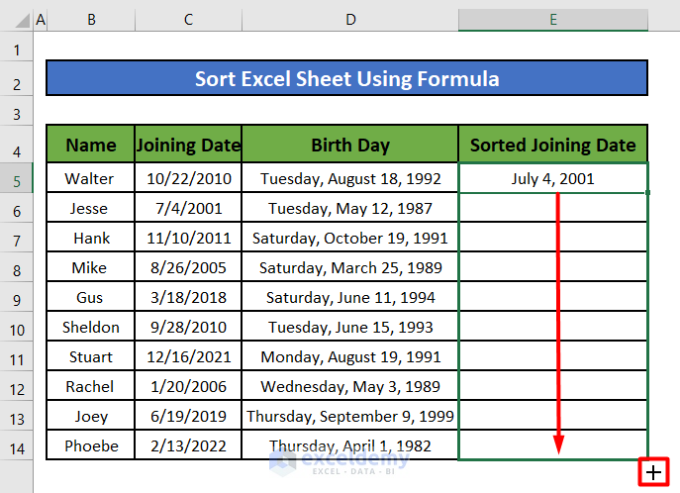Select the "Birth Day" header cell
The image size is (680, 493).
350,146
